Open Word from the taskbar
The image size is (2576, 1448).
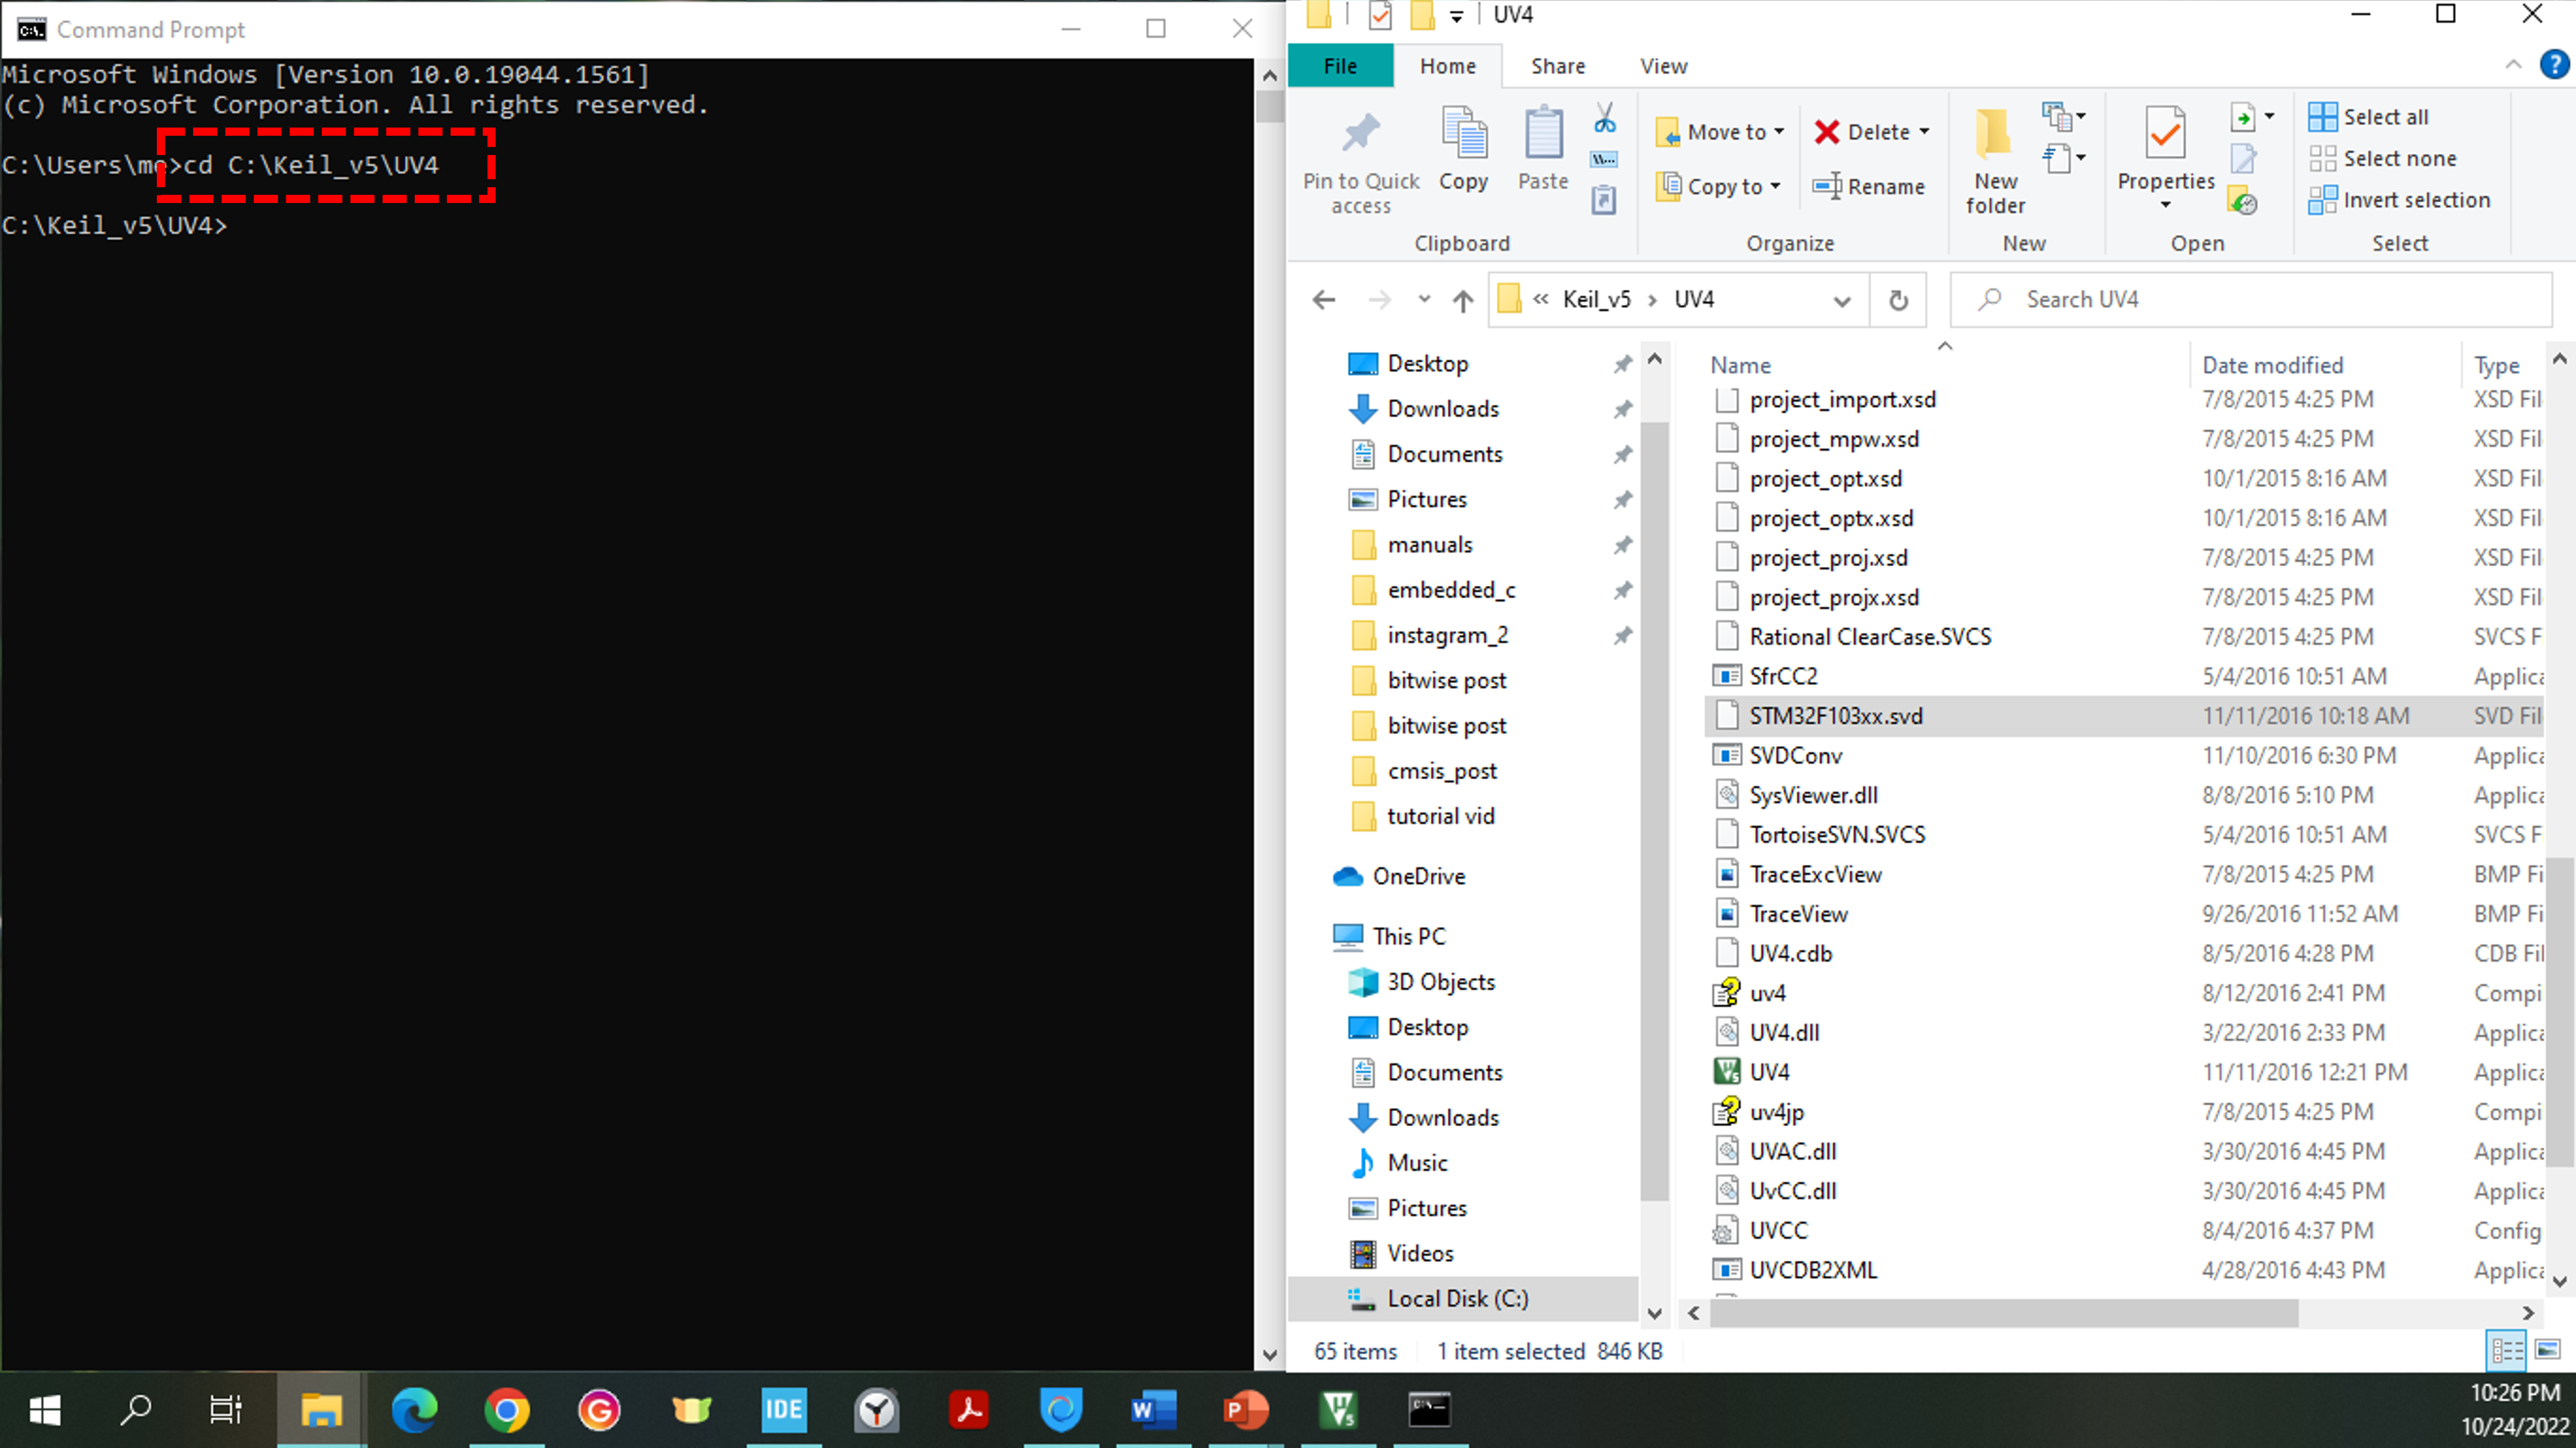point(1153,1410)
